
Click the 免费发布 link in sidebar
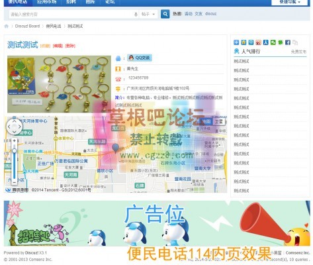pyautogui.click(x=298, y=52)
